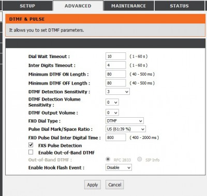Click the Apply button

pyautogui.click(x=93, y=185)
